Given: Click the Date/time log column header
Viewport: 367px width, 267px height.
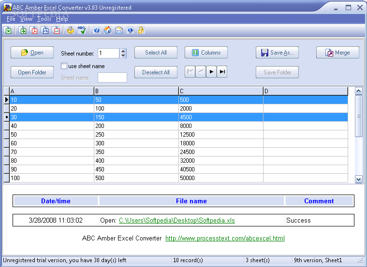Looking at the screenshot, I should [x=56, y=201].
